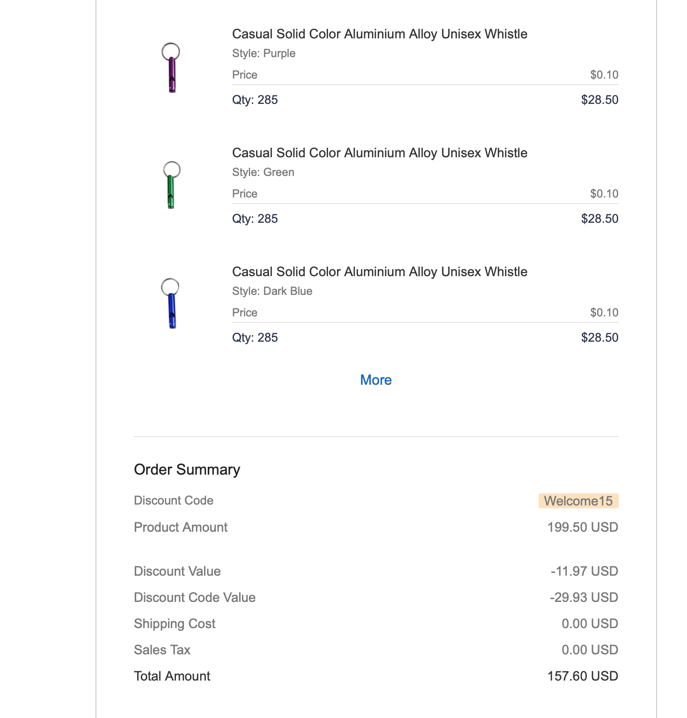Open the Dark Blue style whistle title

(380, 272)
